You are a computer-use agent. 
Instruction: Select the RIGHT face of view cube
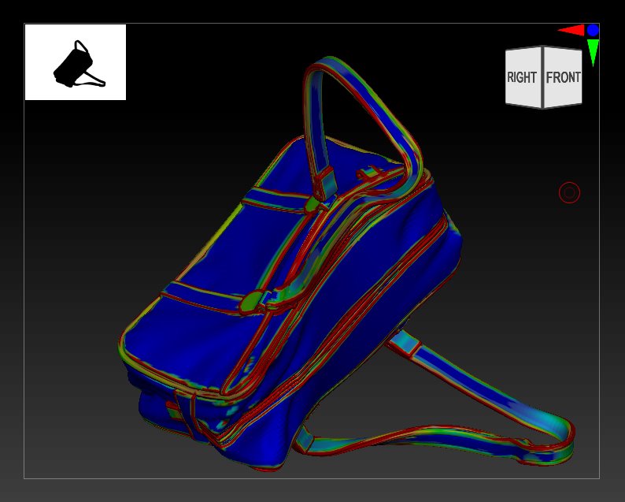tap(523, 77)
